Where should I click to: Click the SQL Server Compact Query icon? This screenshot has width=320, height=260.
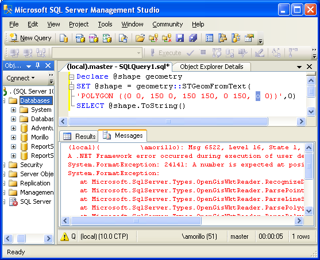124,38
